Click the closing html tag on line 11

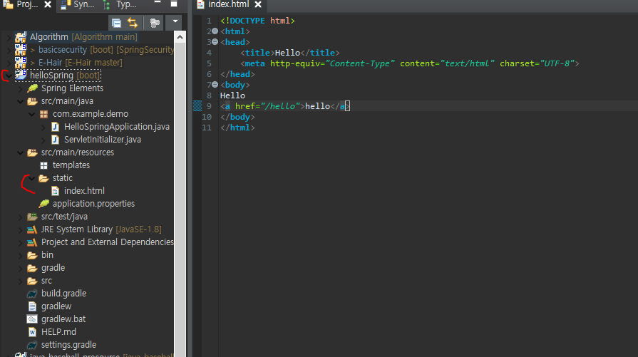pos(237,128)
